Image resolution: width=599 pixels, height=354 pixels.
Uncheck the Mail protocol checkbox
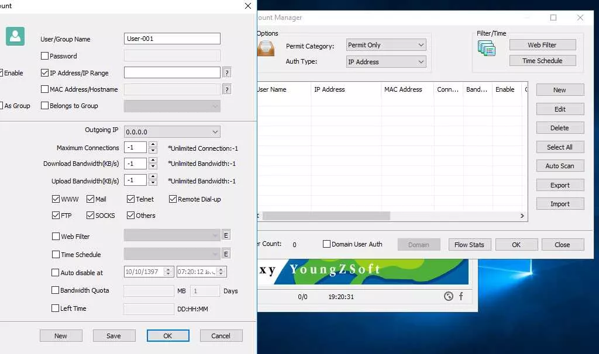(90, 199)
